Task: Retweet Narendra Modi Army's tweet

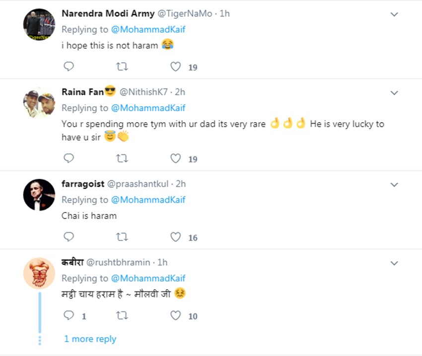Action: (x=122, y=66)
